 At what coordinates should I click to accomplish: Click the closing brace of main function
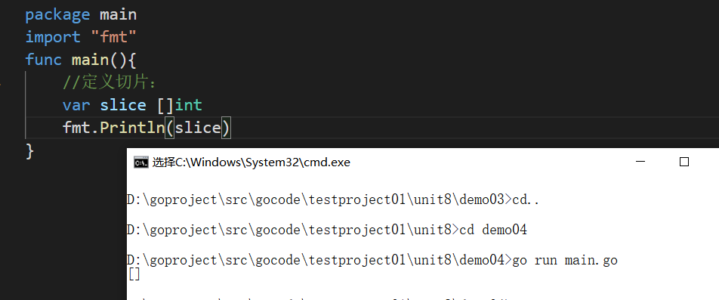(29, 150)
